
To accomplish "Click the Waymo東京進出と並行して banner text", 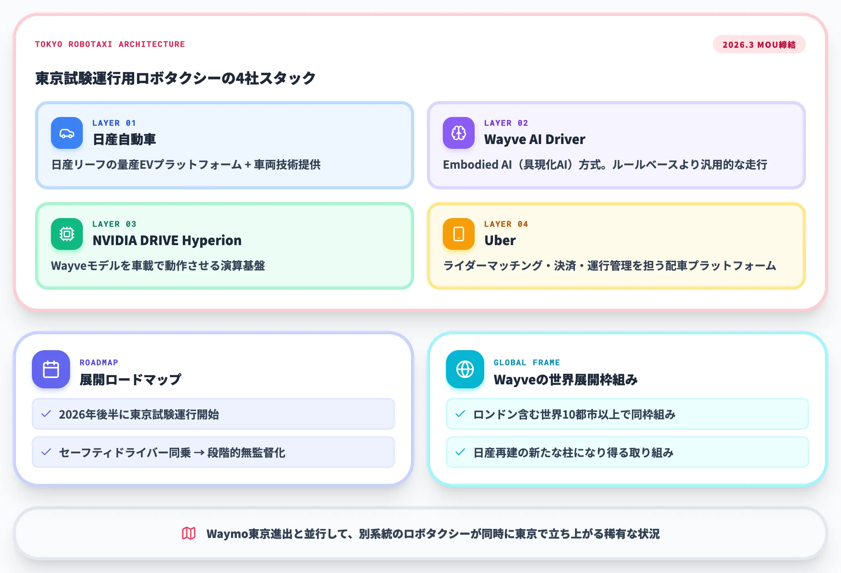I will tap(433, 534).
